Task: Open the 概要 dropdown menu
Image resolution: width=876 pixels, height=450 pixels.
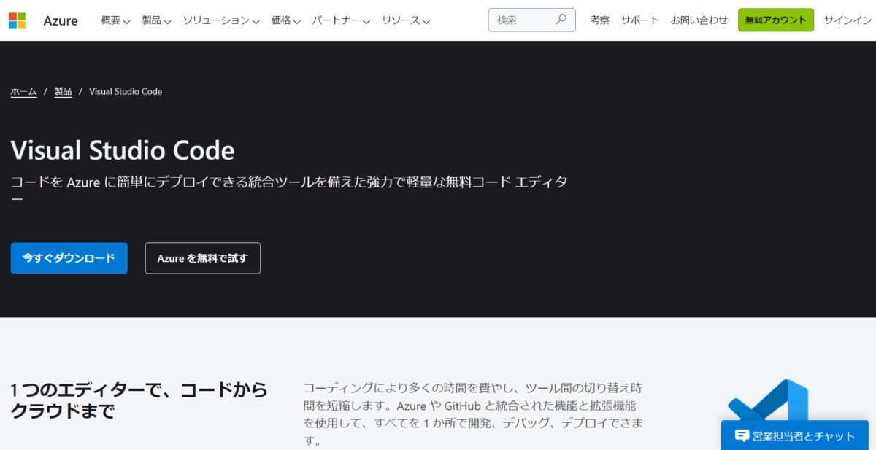Action: 115,20
